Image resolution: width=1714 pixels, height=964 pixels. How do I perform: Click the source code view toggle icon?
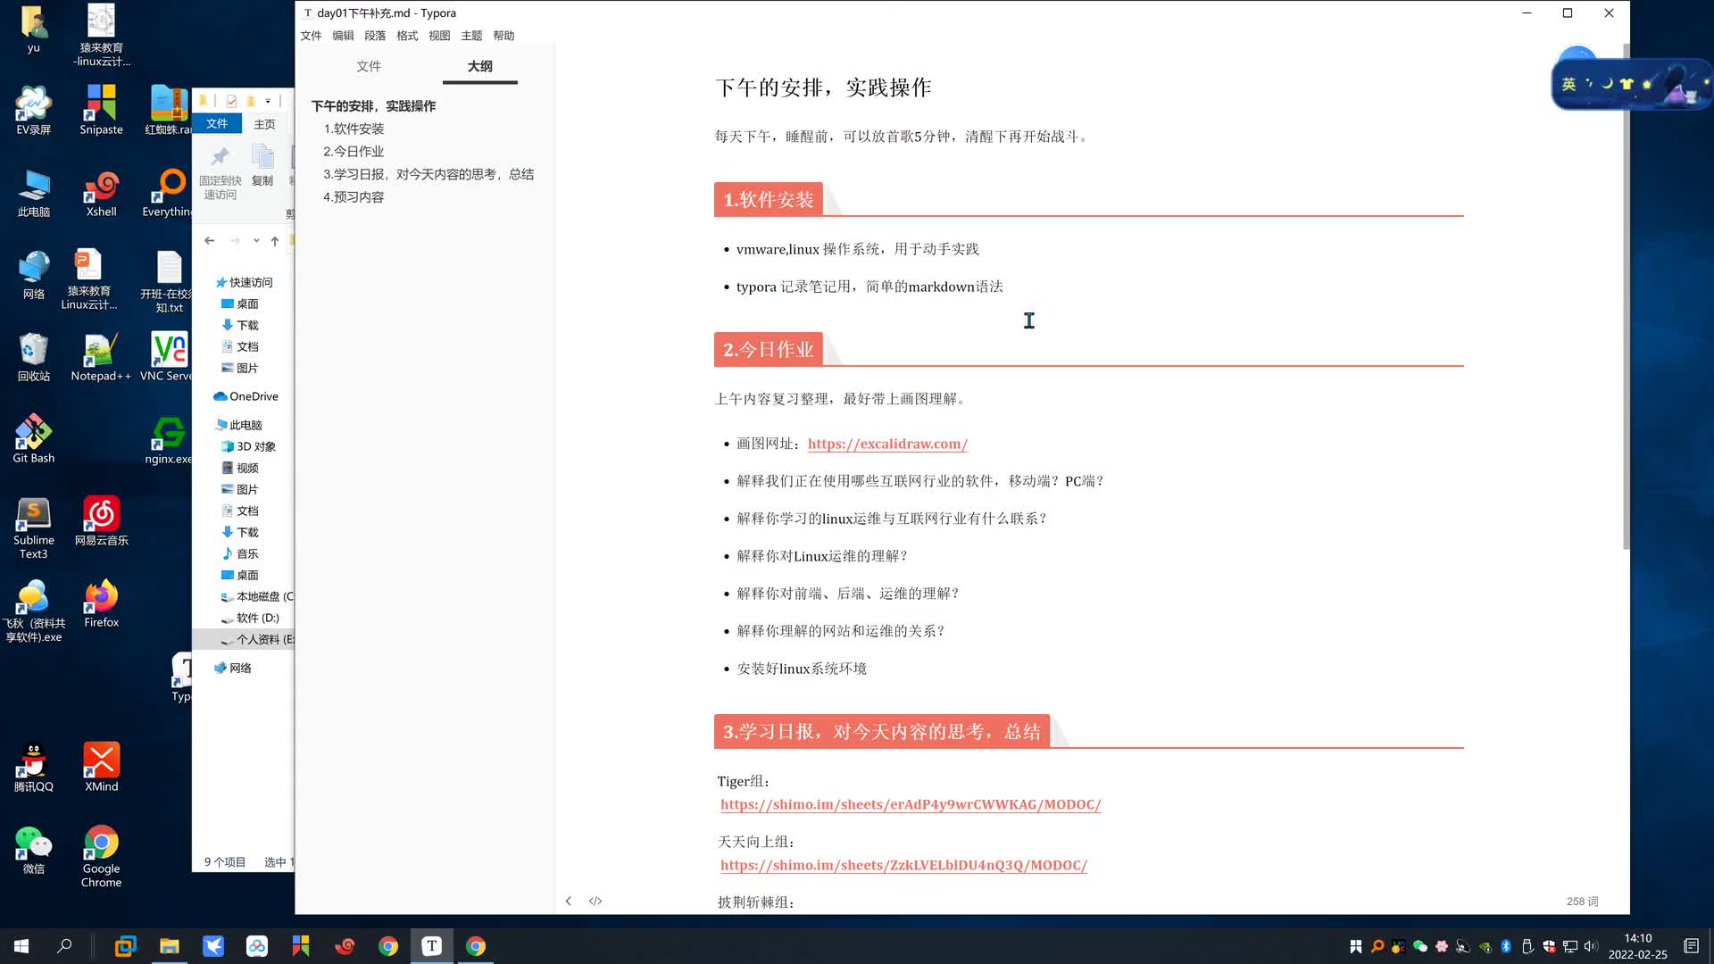(x=595, y=901)
